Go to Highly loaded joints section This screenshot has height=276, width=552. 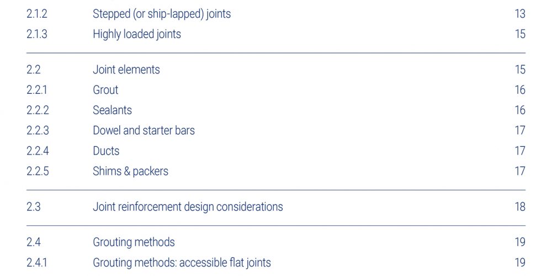pos(137,34)
